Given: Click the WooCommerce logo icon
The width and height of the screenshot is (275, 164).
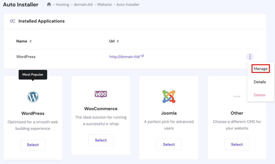Looking at the screenshot, I should click(x=101, y=94).
